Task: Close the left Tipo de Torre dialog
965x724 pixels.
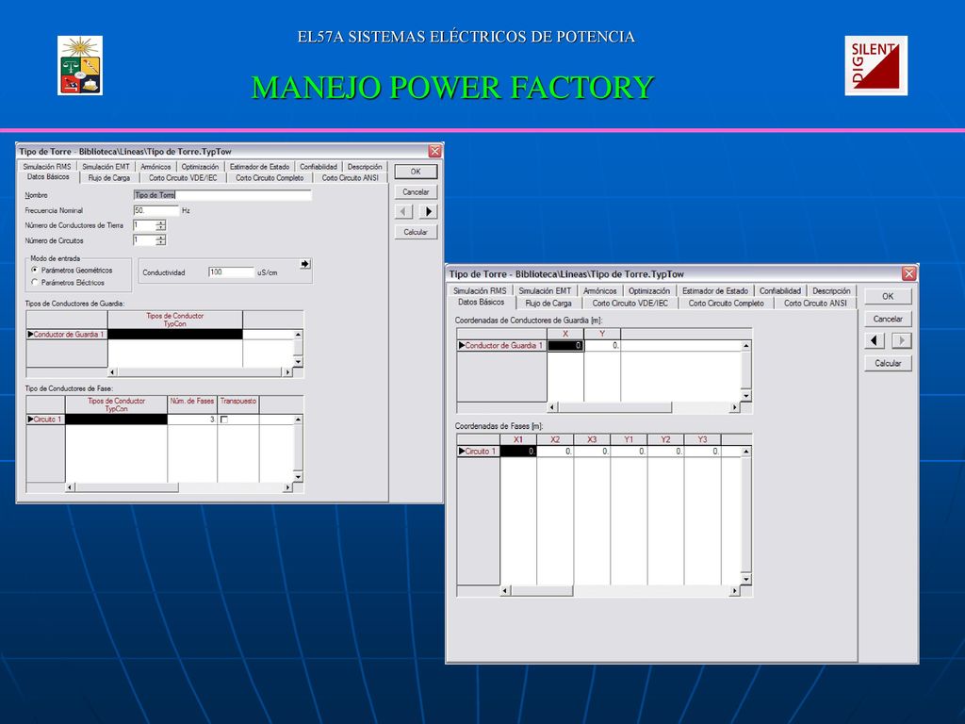Action: coord(434,151)
